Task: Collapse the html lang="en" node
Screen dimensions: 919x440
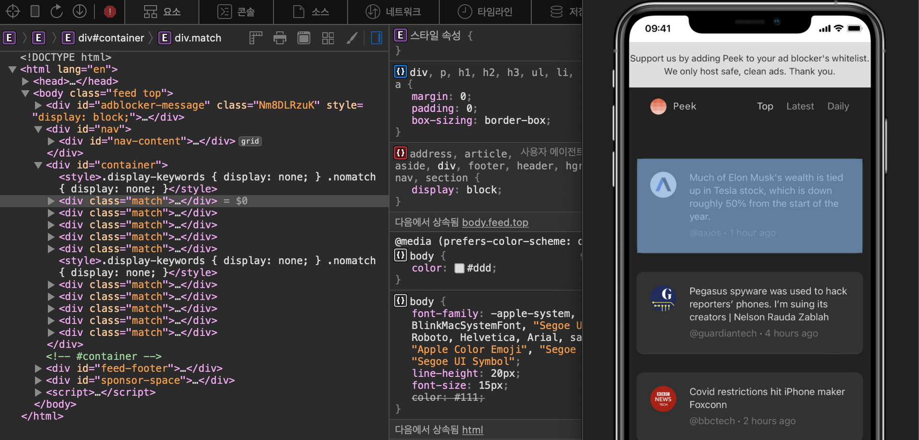Action: tap(13, 69)
